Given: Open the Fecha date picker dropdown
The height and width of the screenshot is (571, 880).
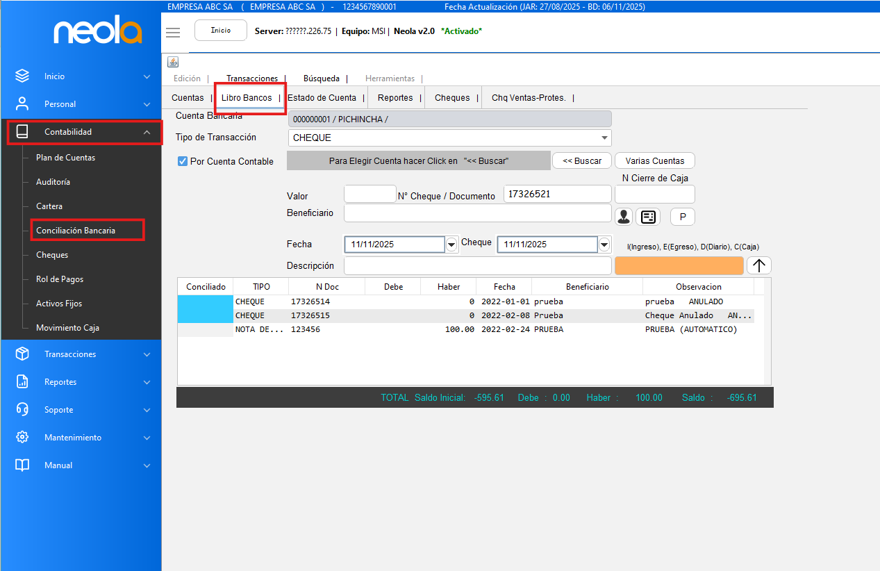Looking at the screenshot, I should pyautogui.click(x=451, y=245).
